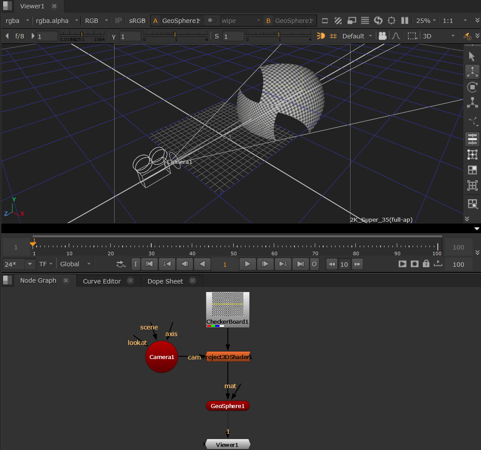The width and height of the screenshot is (481, 450).
Task: Open the Dope Sheet tab
Action: [x=165, y=281]
